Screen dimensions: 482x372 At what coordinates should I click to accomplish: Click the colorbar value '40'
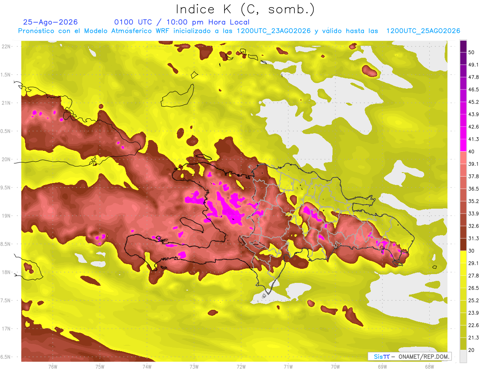472,151
